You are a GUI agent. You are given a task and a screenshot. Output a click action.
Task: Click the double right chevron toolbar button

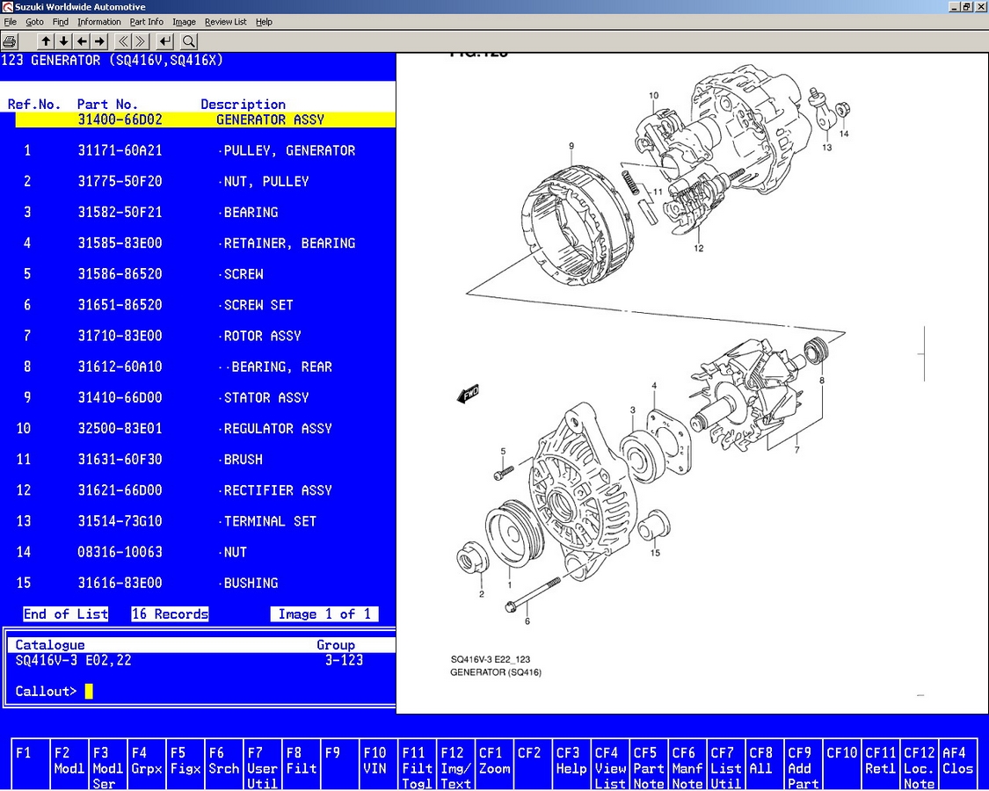pyautogui.click(x=142, y=41)
